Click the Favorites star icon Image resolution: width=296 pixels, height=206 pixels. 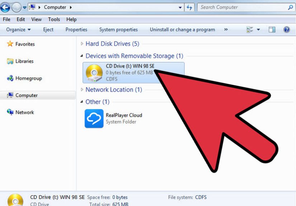(x=10, y=44)
